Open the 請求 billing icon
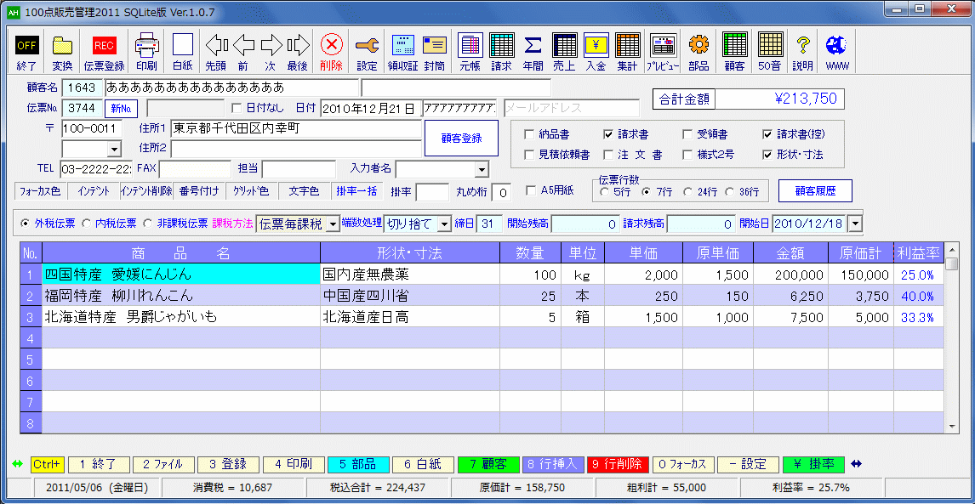This screenshot has height=504, width=975. pos(501,52)
